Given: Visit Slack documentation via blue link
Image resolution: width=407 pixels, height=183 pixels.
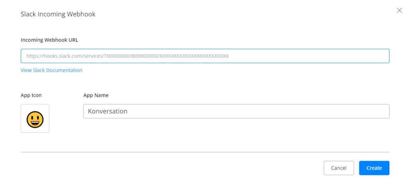Looking at the screenshot, I should [x=51, y=70].
